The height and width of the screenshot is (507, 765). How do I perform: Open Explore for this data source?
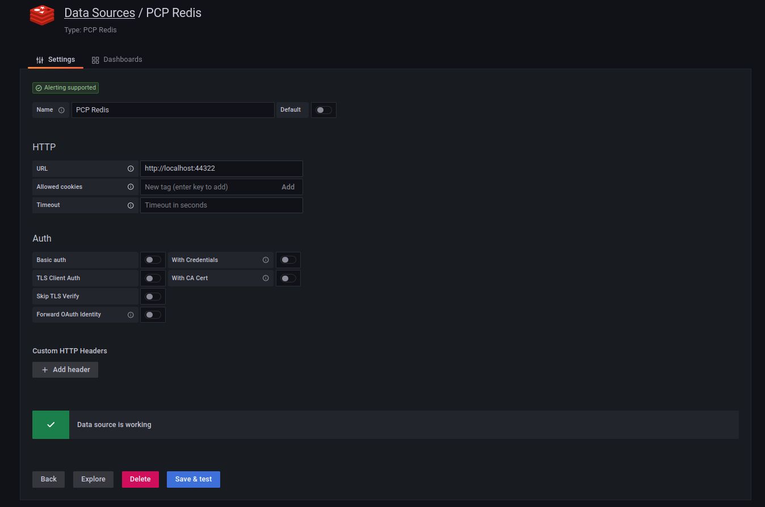point(93,479)
